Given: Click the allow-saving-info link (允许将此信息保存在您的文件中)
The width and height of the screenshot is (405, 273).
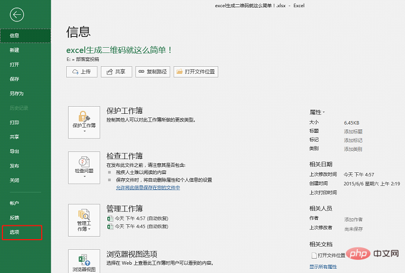Looking at the screenshot, I should [148, 187].
